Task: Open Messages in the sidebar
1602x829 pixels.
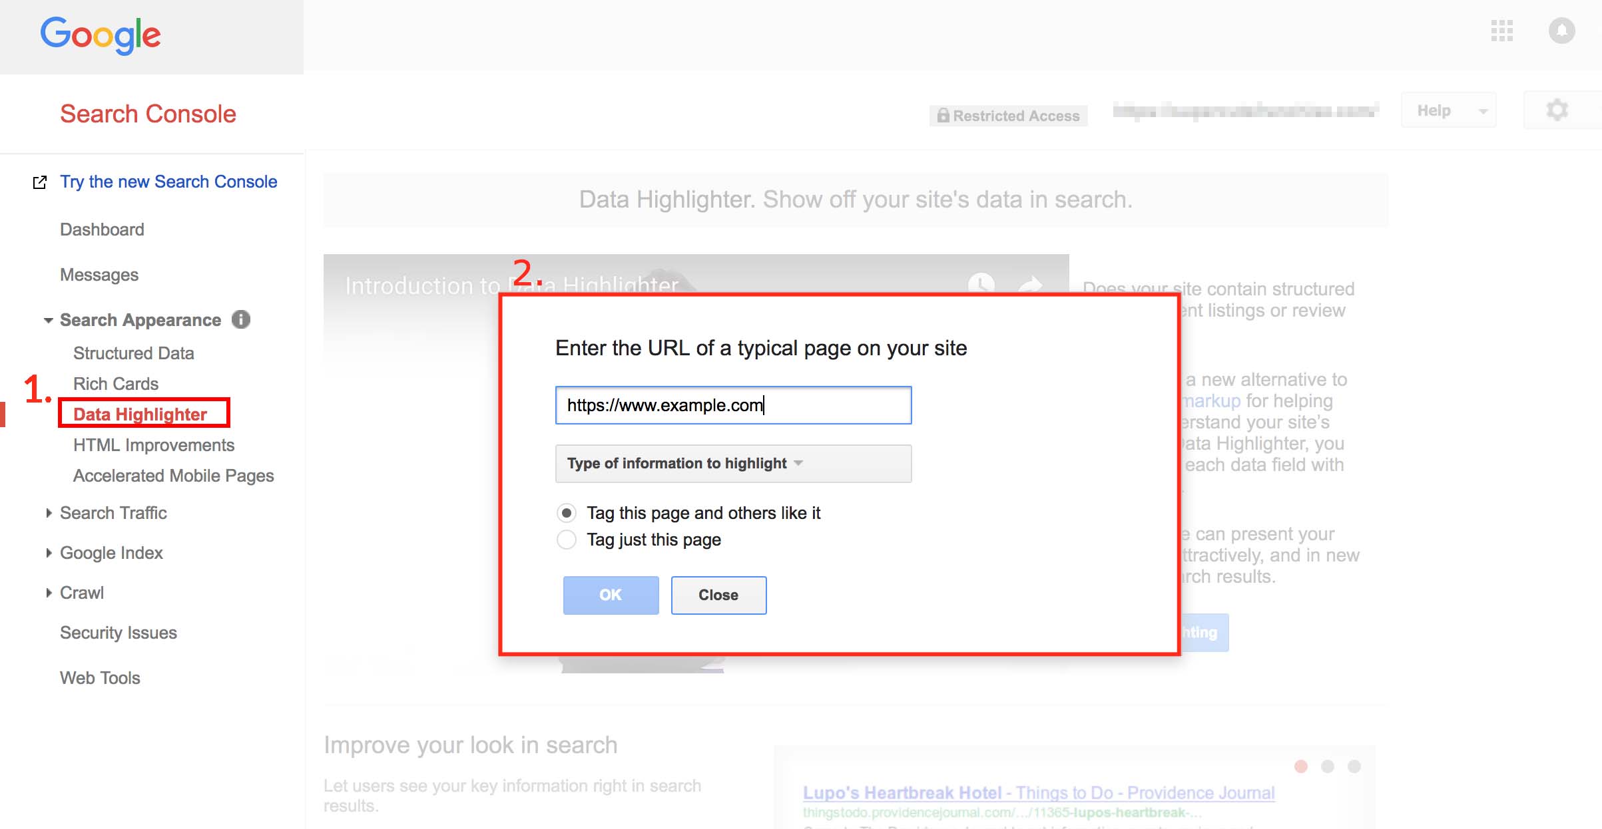Action: click(x=99, y=275)
